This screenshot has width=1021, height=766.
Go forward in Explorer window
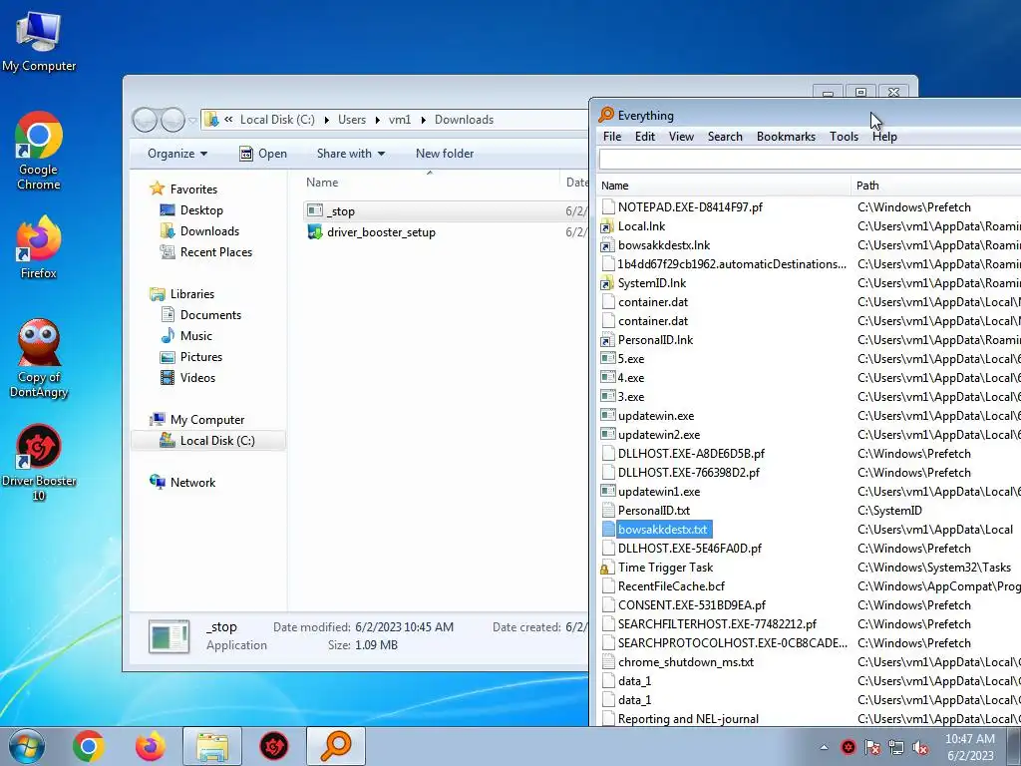(x=172, y=120)
